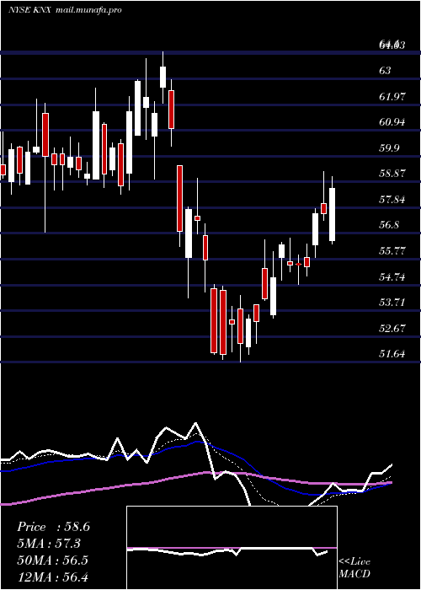
Task: Click the 57.84 price axis label
Action: coord(392,199)
